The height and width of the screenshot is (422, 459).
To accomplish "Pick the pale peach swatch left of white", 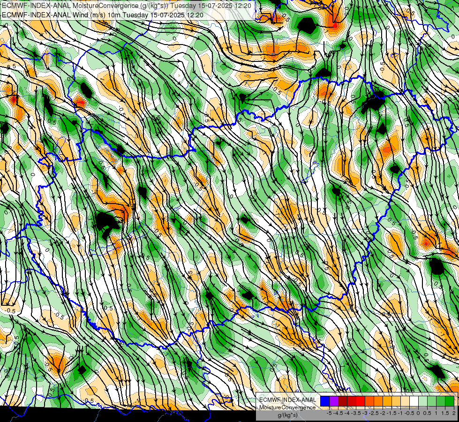I will 405,401.
